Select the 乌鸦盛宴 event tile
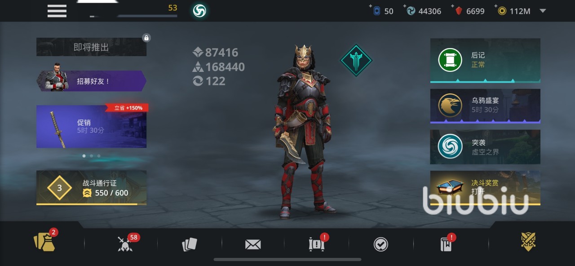Screen dimensions: 575x266 point(485,106)
